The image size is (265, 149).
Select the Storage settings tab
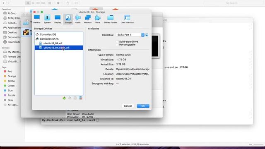(68, 19)
